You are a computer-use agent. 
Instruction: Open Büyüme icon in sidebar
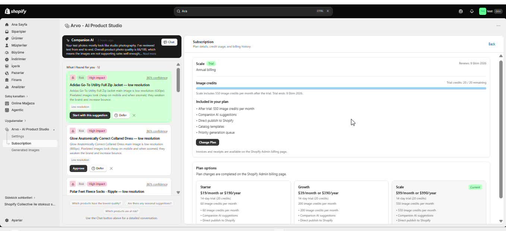7,52
